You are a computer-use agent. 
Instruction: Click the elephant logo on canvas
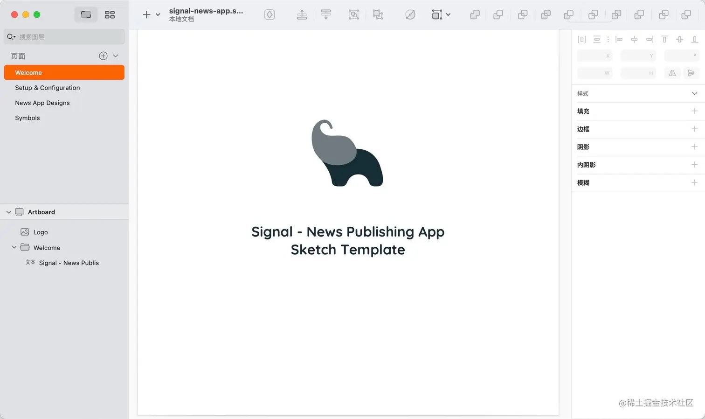click(347, 153)
